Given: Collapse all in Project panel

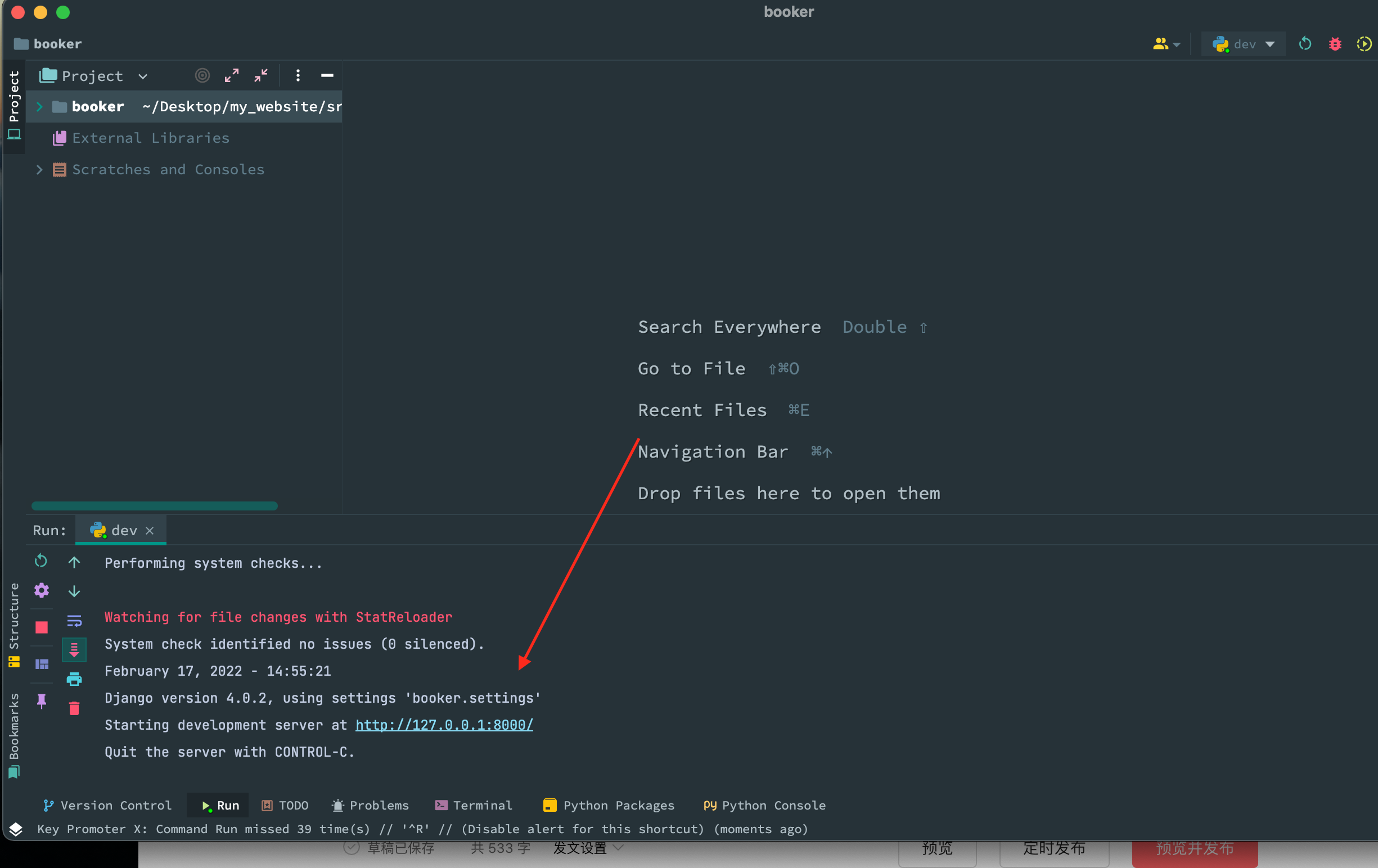Looking at the screenshot, I should point(261,75).
